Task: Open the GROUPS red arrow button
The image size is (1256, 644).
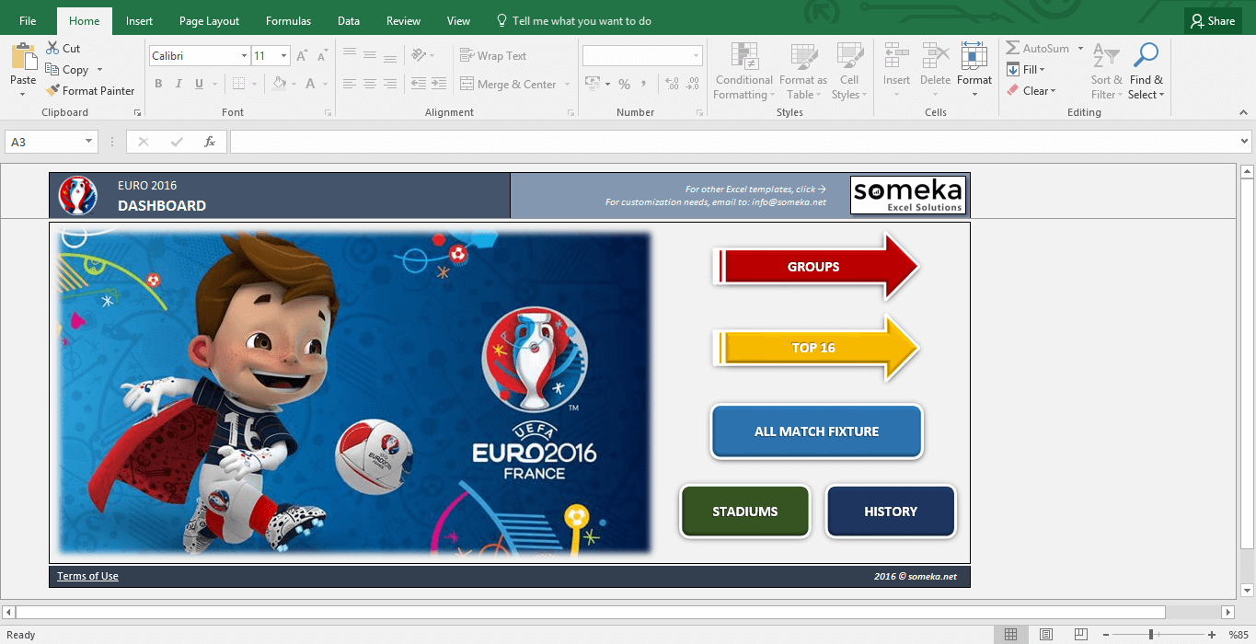Action: click(816, 267)
